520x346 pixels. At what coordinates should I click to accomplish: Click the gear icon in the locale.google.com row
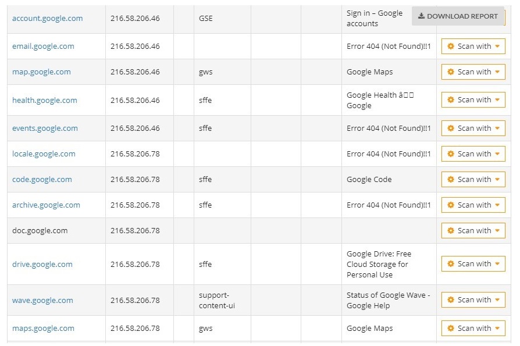(450, 154)
